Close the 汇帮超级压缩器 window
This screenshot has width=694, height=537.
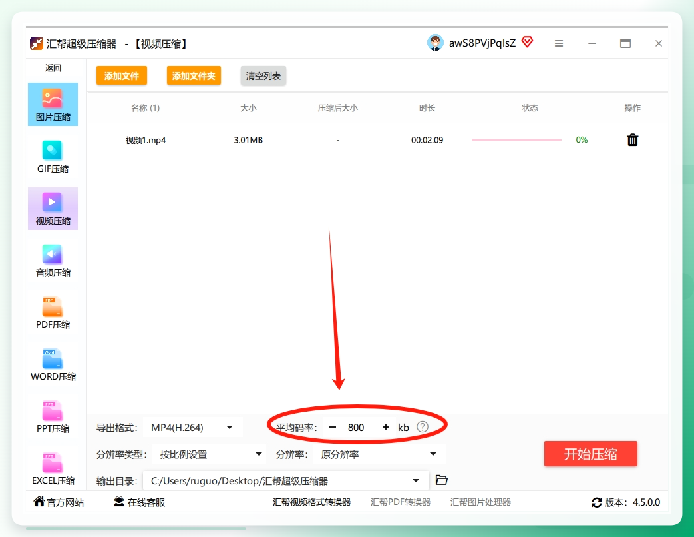pyautogui.click(x=659, y=43)
